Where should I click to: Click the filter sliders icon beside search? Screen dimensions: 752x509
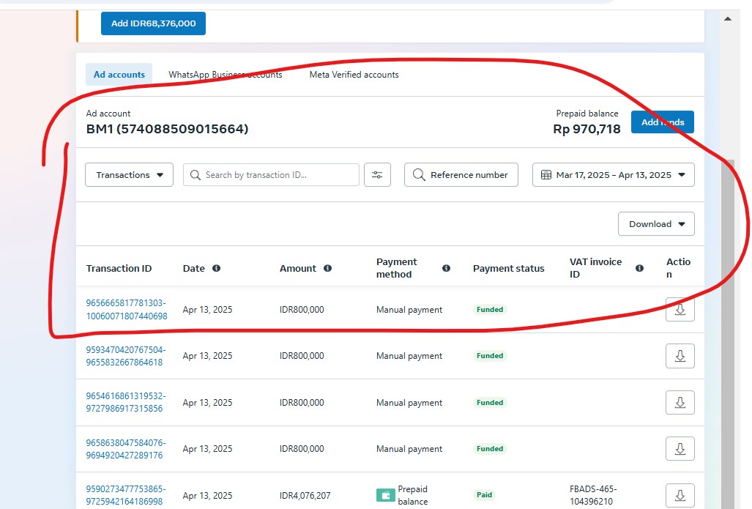[377, 175]
